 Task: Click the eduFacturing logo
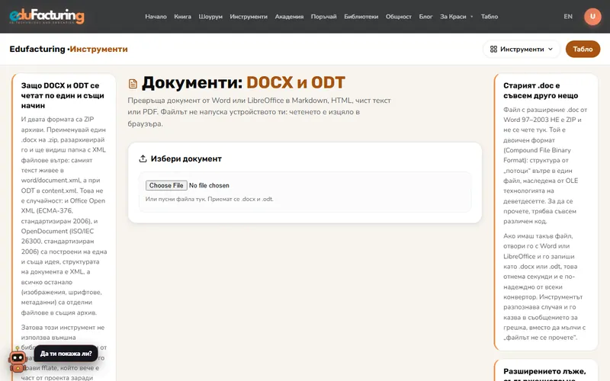pos(47,16)
